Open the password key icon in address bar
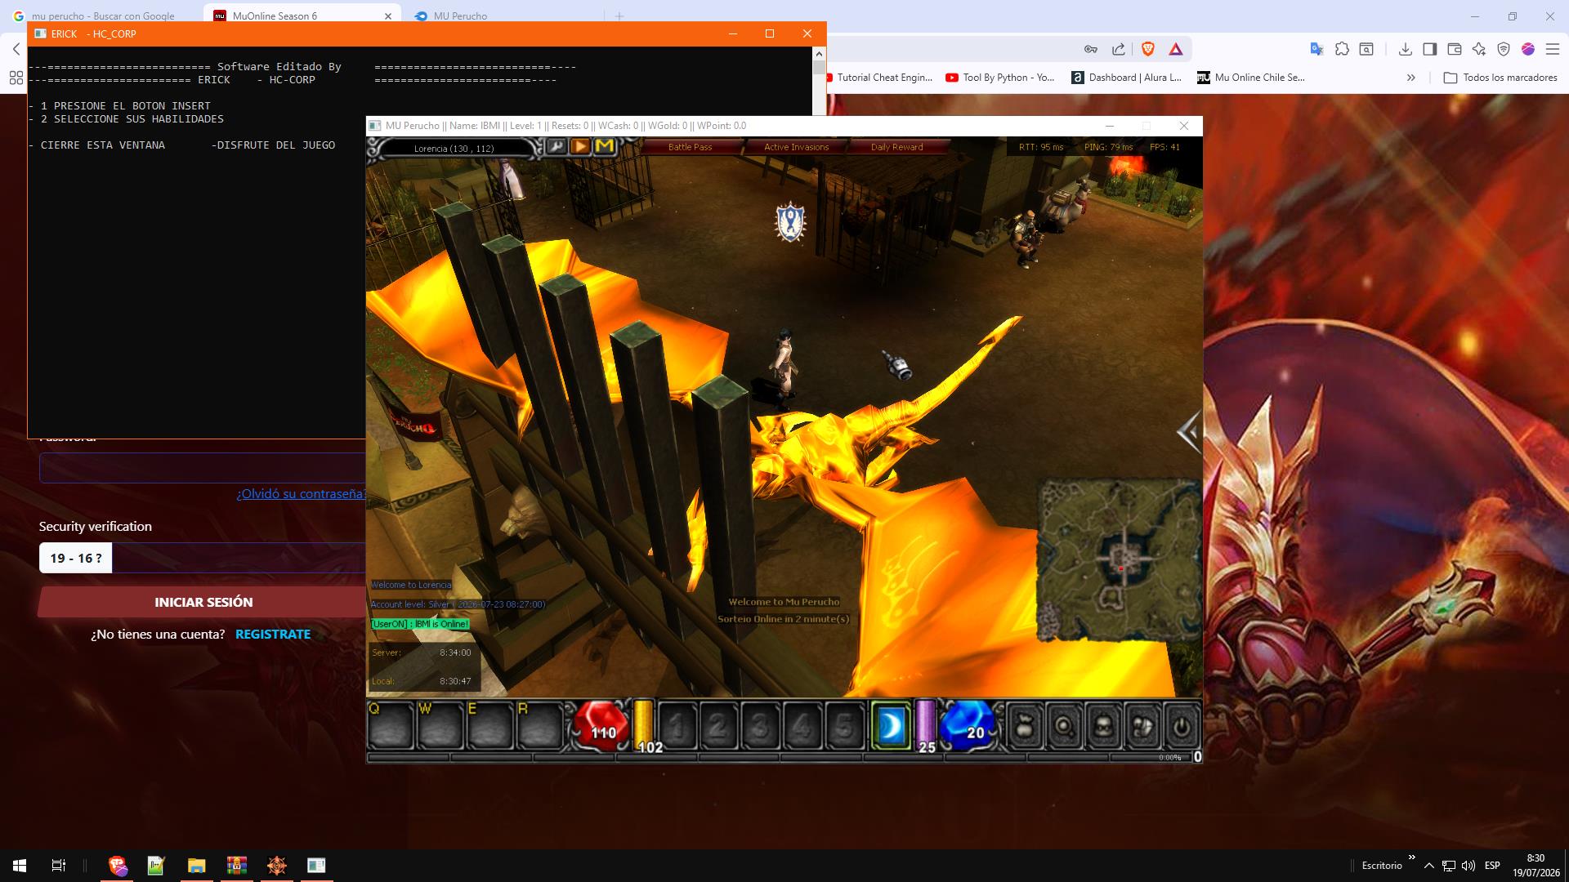 [x=1090, y=49]
